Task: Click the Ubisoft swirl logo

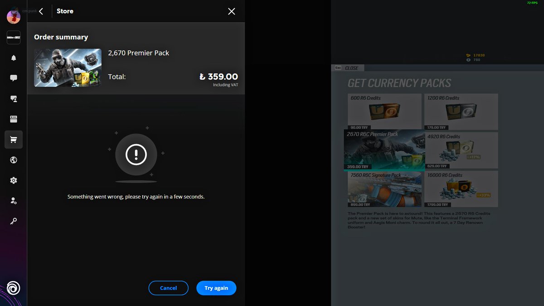Action: coord(14,288)
